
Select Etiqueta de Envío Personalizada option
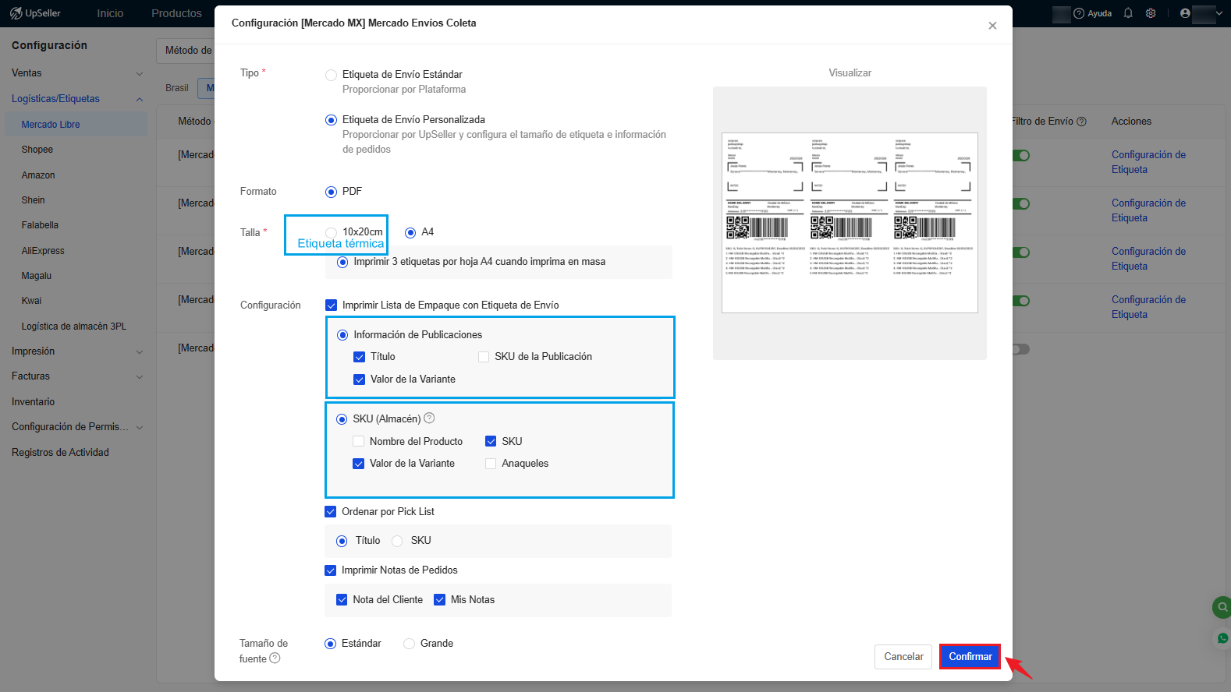(331, 120)
